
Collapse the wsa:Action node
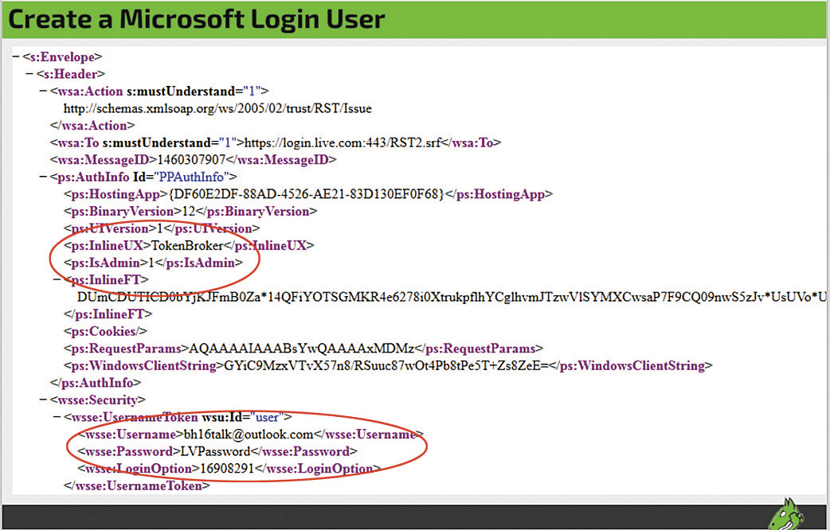(x=43, y=91)
